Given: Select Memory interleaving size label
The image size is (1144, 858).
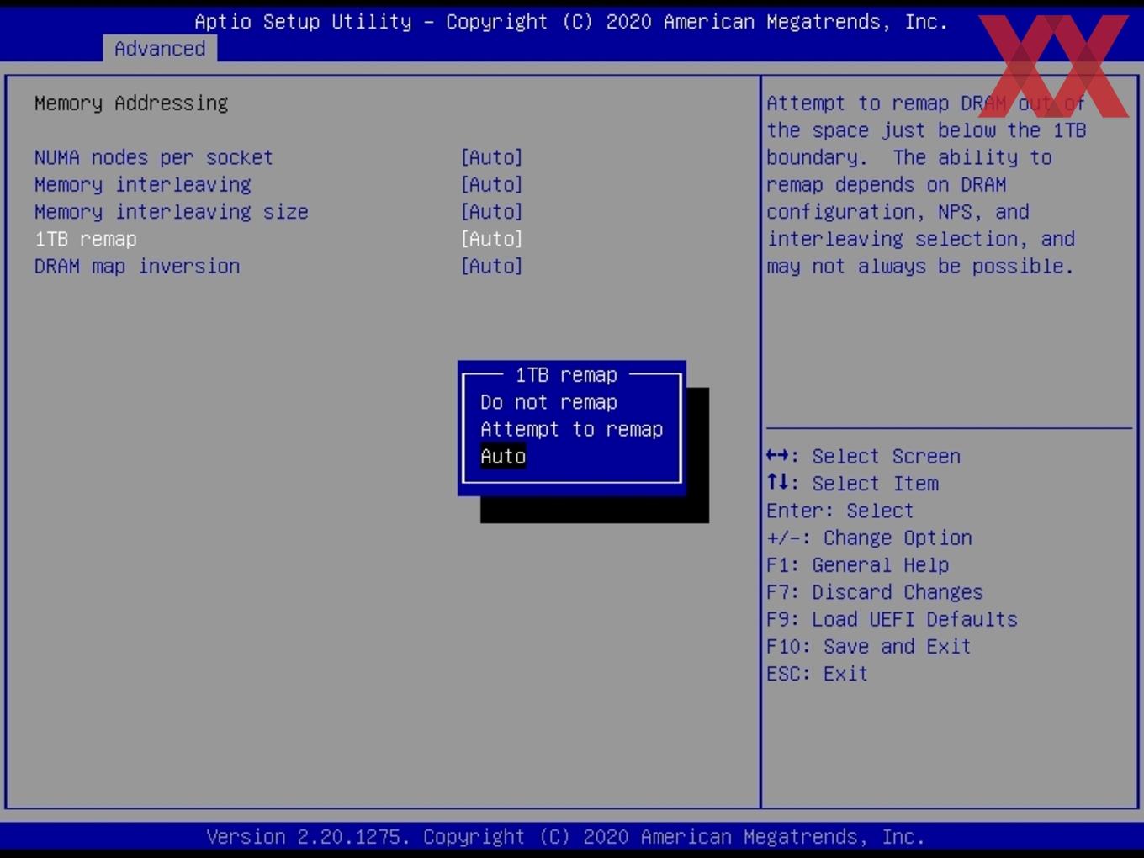Looking at the screenshot, I should pyautogui.click(x=172, y=212).
